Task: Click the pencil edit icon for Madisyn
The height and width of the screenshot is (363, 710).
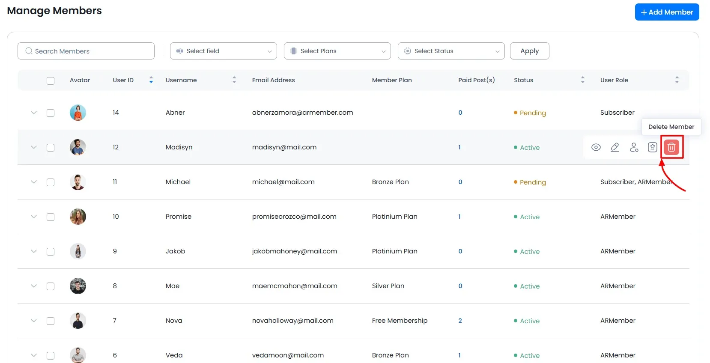Action: click(x=615, y=147)
